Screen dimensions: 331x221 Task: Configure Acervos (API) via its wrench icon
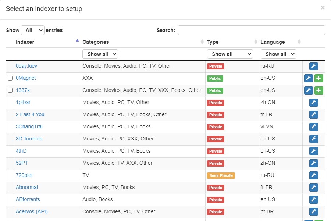(313, 212)
